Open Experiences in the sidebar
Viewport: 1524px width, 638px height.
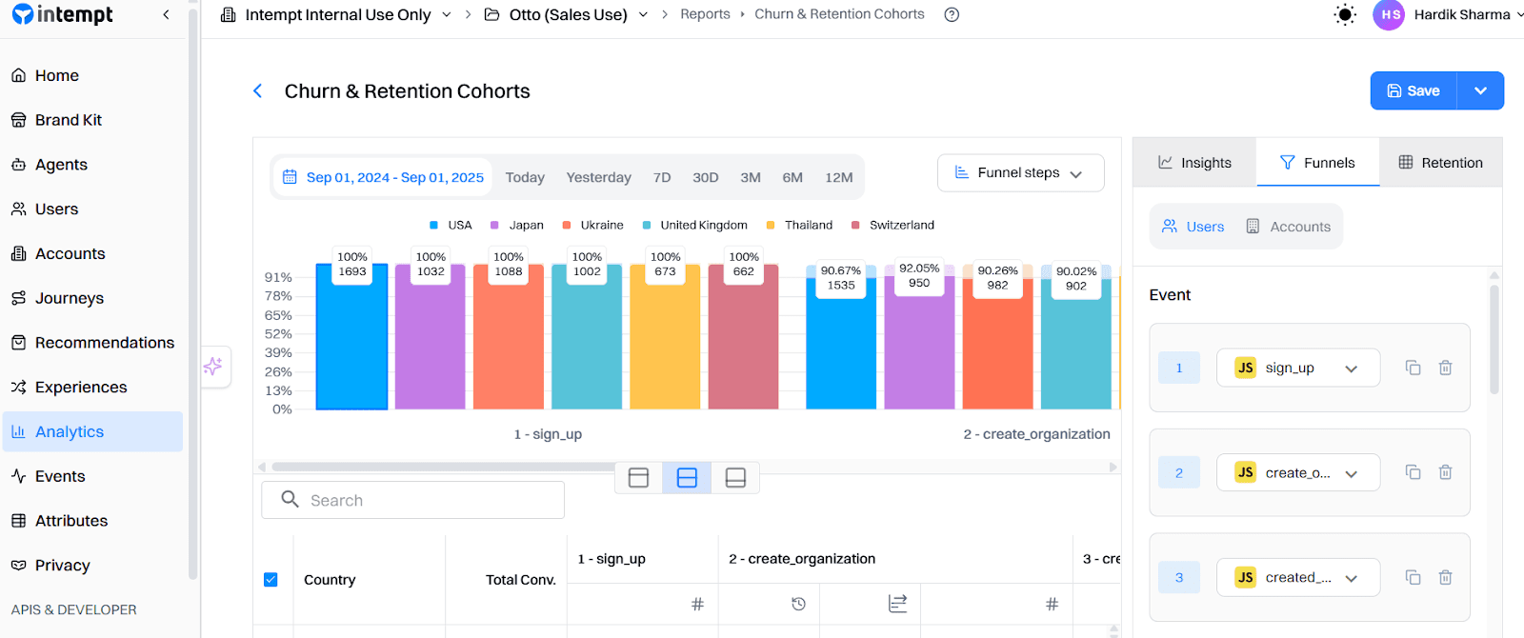click(92, 388)
